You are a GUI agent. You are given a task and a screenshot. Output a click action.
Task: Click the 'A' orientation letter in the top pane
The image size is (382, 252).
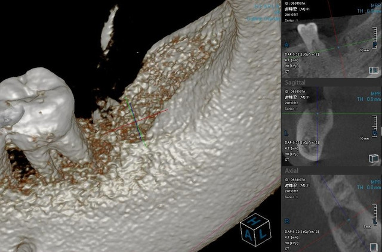pyautogui.click(x=286, y=45)
